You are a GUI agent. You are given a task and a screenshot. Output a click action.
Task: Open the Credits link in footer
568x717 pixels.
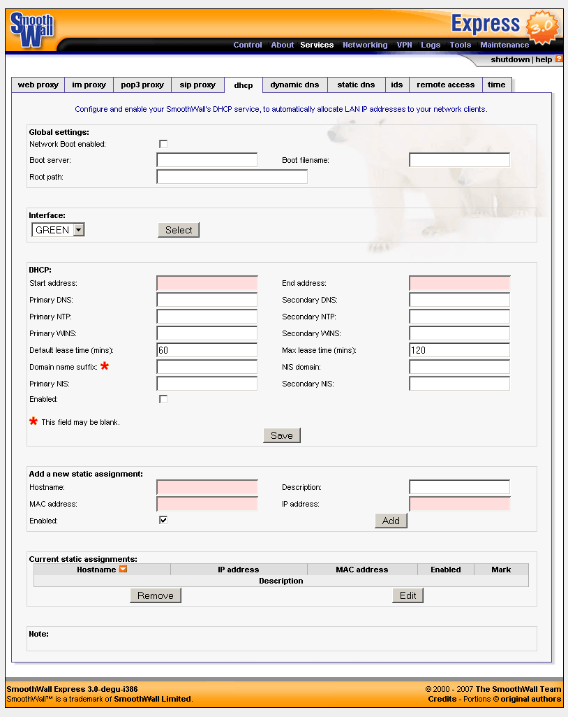click(442, 699)
